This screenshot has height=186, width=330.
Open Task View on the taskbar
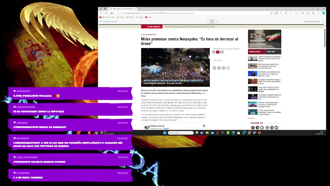pos(197,133)
